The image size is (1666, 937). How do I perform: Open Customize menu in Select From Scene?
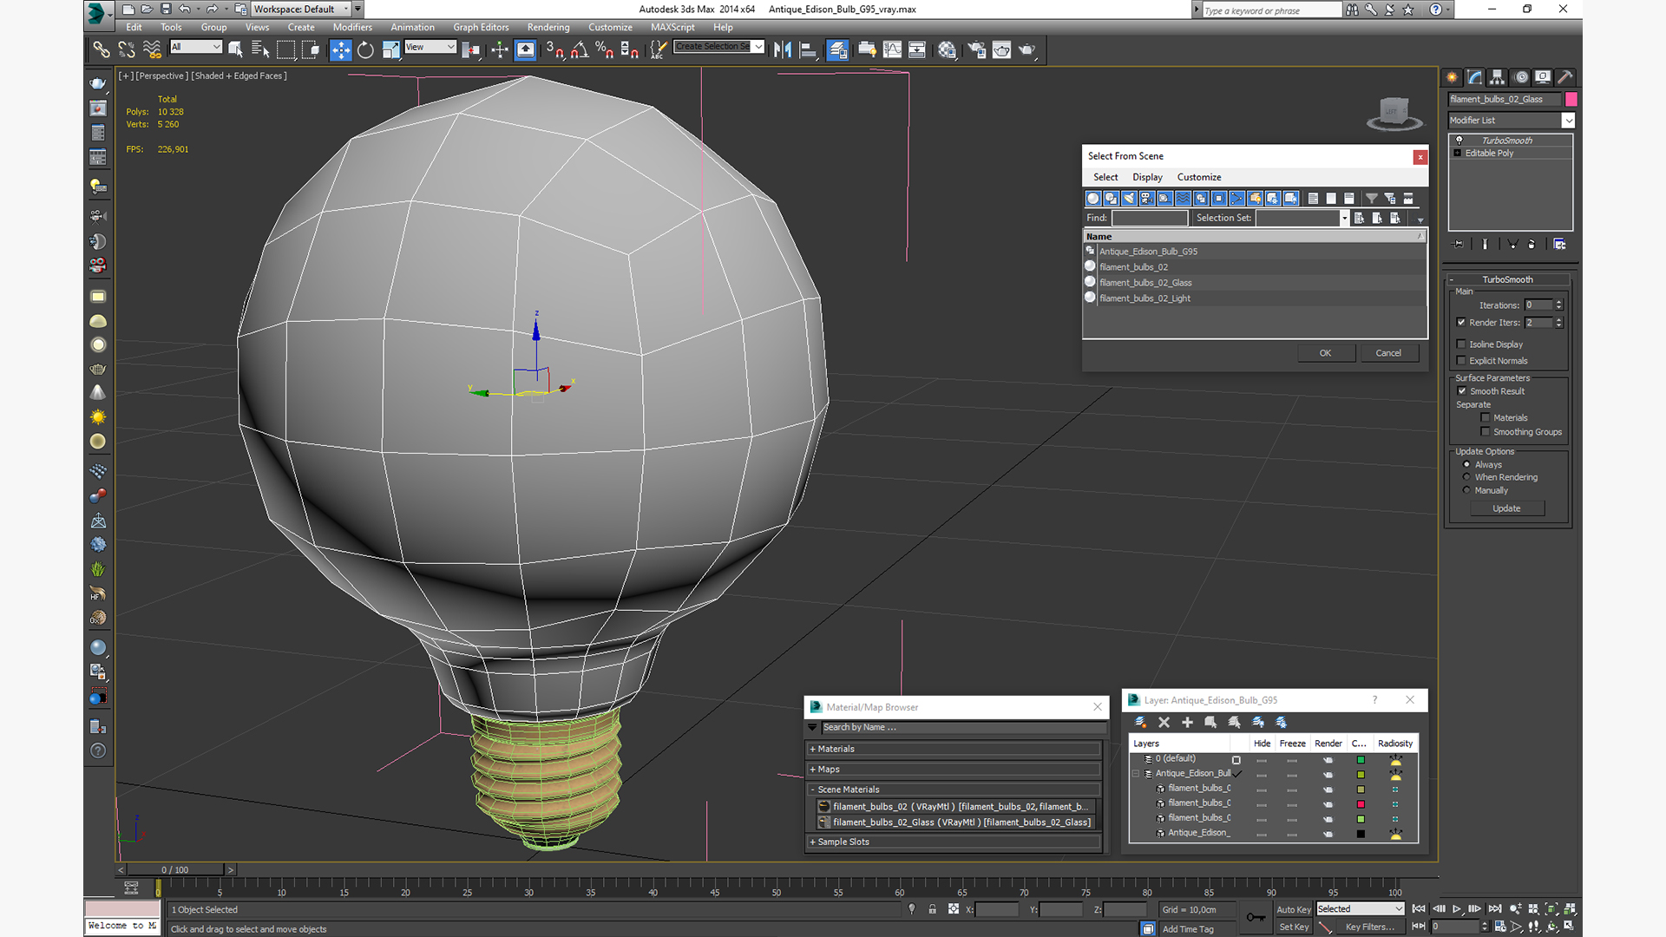(1199, 177)
